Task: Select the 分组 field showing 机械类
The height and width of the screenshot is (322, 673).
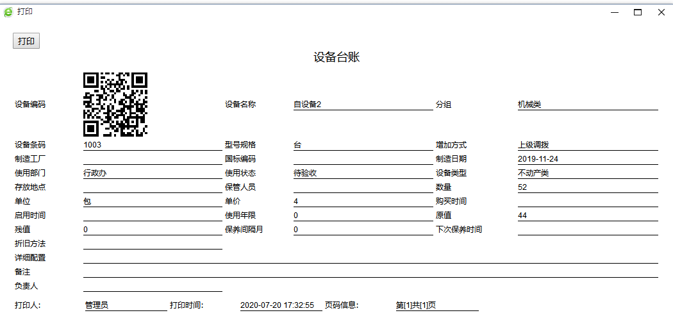Action: coord(587,105)
